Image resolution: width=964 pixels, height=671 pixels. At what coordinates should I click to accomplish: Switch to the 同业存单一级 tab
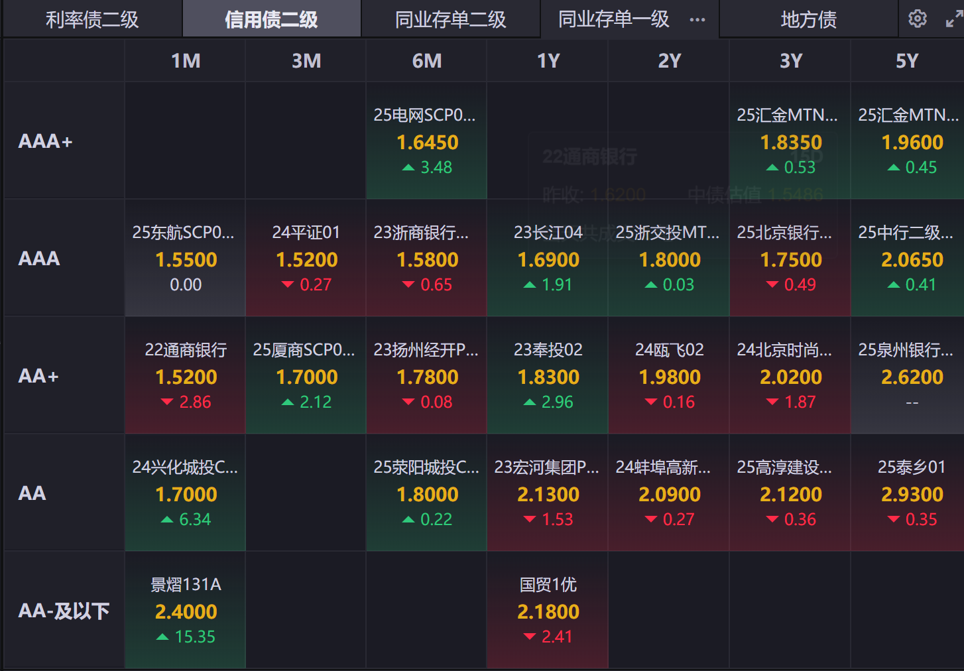tap(613, 20)
